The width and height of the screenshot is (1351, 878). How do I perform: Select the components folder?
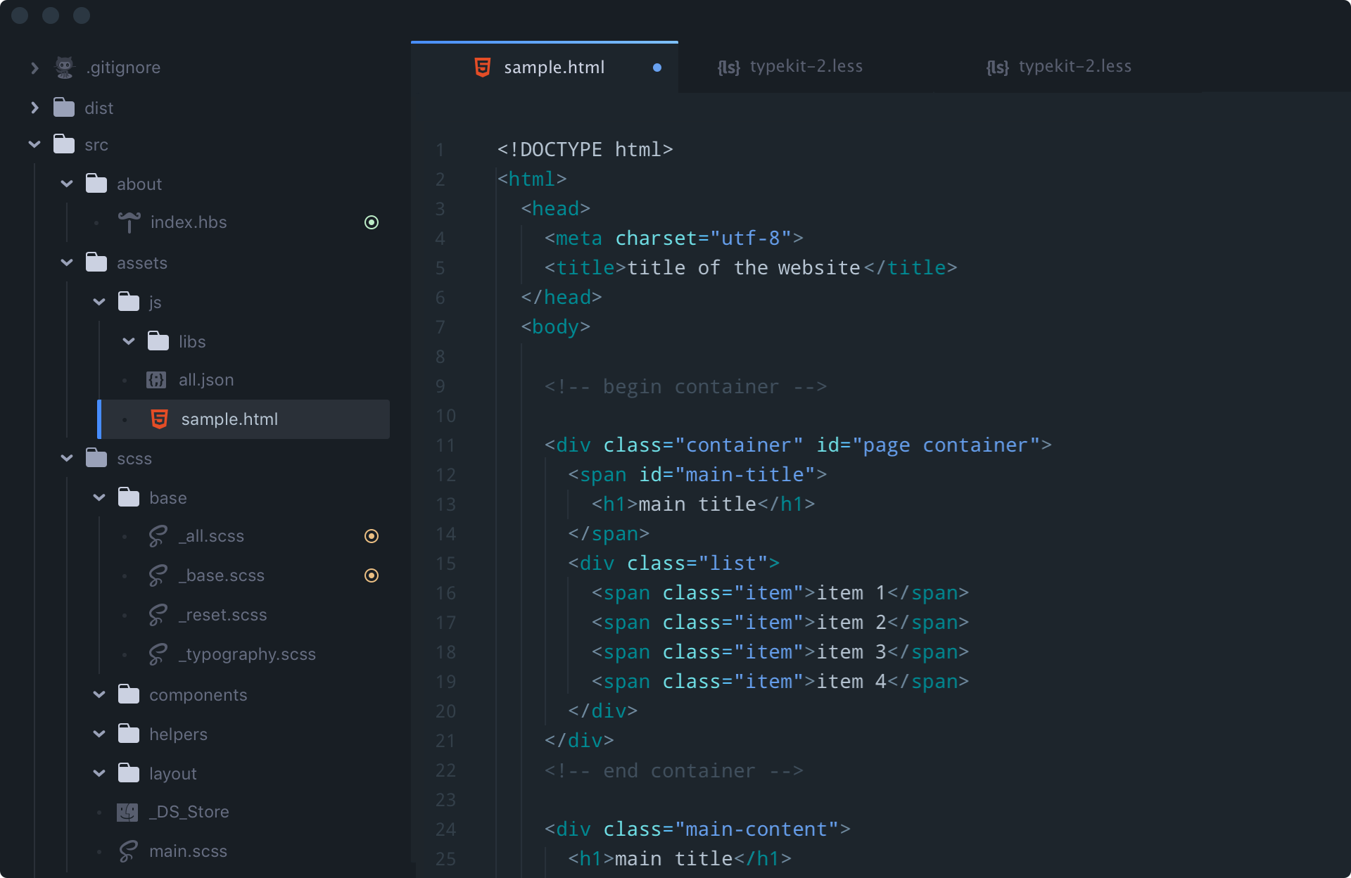click(x=198, y=694)
